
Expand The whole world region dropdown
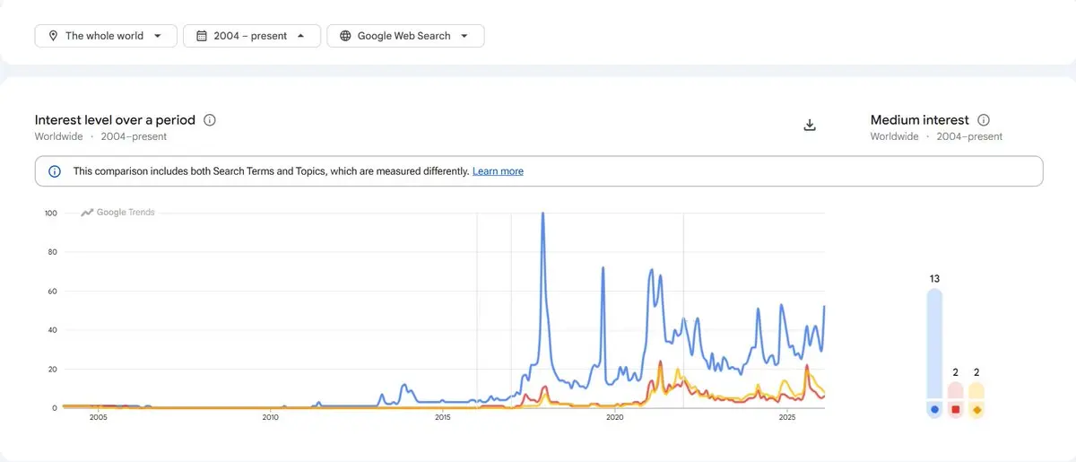click(159, 36)
